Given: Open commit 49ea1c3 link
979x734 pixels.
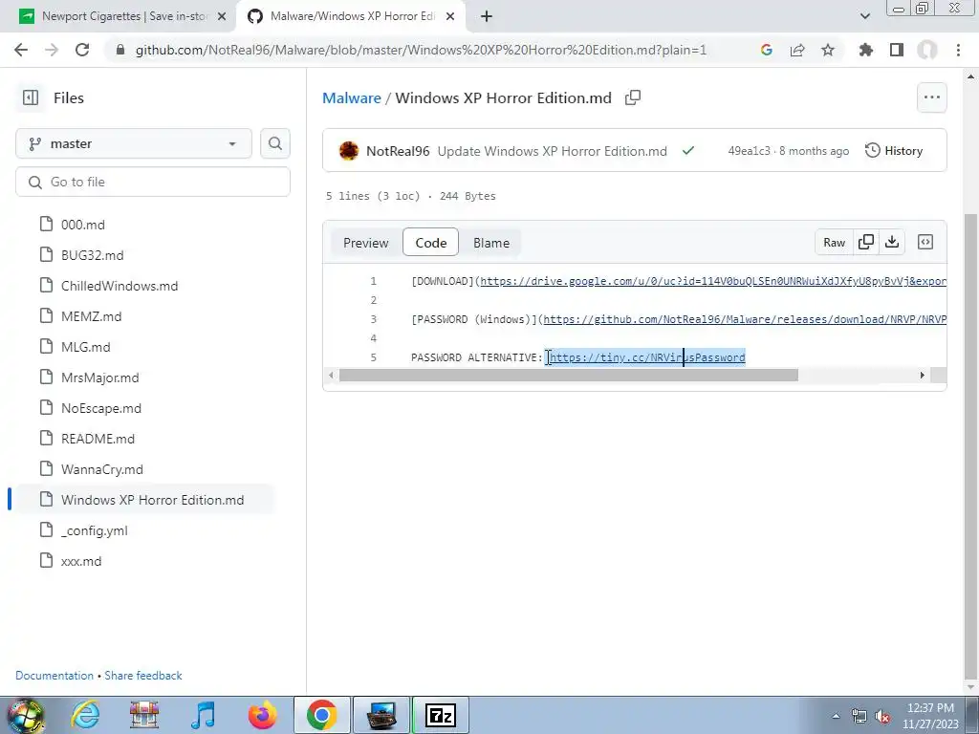Looking at the screenshot, I should (749, 150).
